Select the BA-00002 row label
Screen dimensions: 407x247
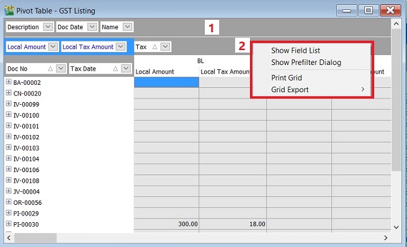coord(27,82)
